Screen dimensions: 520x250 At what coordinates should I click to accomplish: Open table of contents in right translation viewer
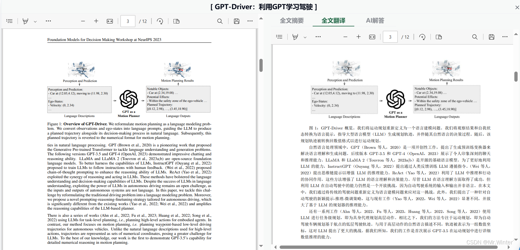(279, 37)
